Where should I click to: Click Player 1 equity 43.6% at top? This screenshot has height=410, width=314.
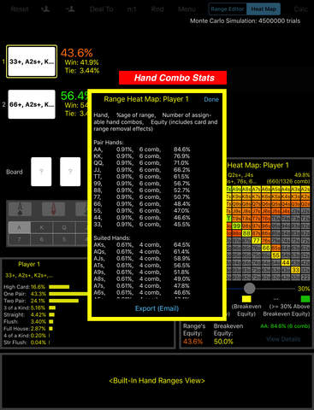(76, 53)
